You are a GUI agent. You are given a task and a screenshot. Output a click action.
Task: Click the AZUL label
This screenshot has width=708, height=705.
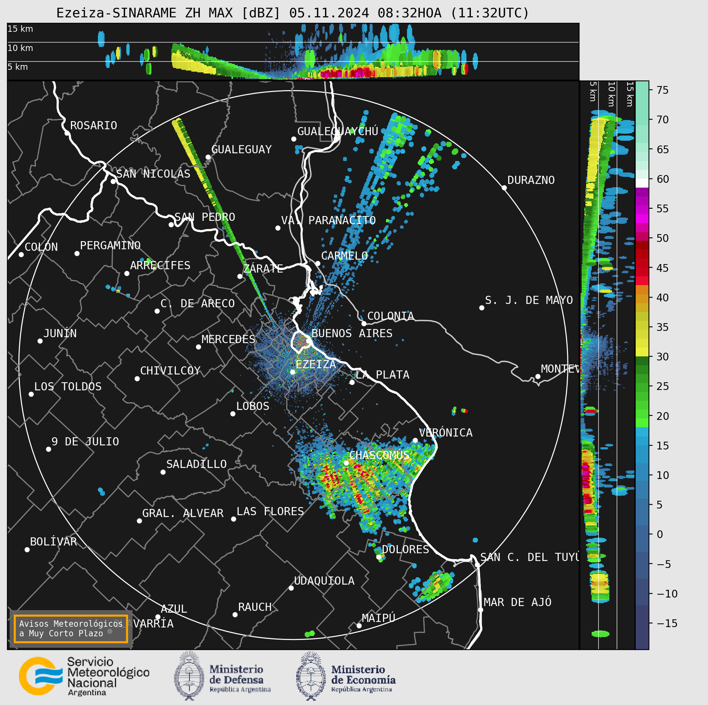coord(174,609)
